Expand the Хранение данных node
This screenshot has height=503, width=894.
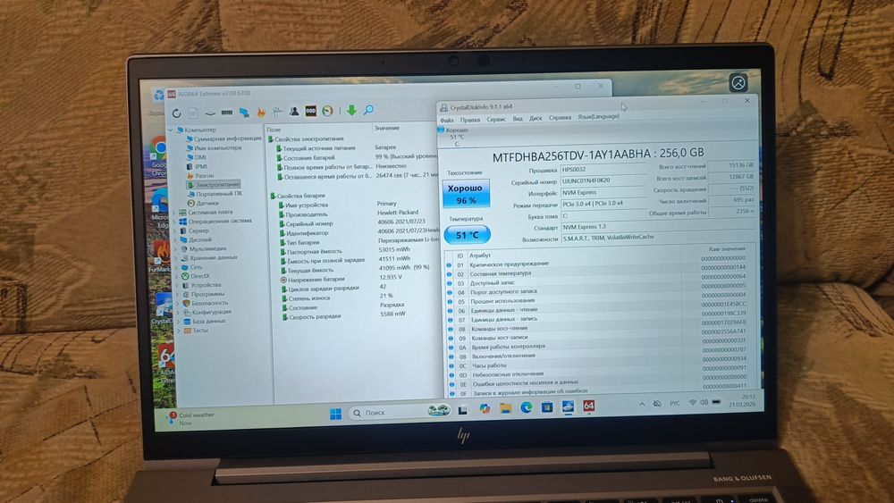pyautogui.click(x=175, y=258)
